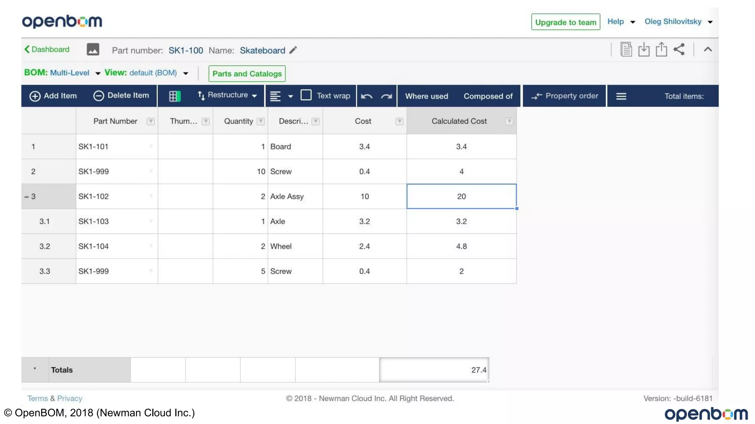Open the alignment dropdown arrow

290,96
